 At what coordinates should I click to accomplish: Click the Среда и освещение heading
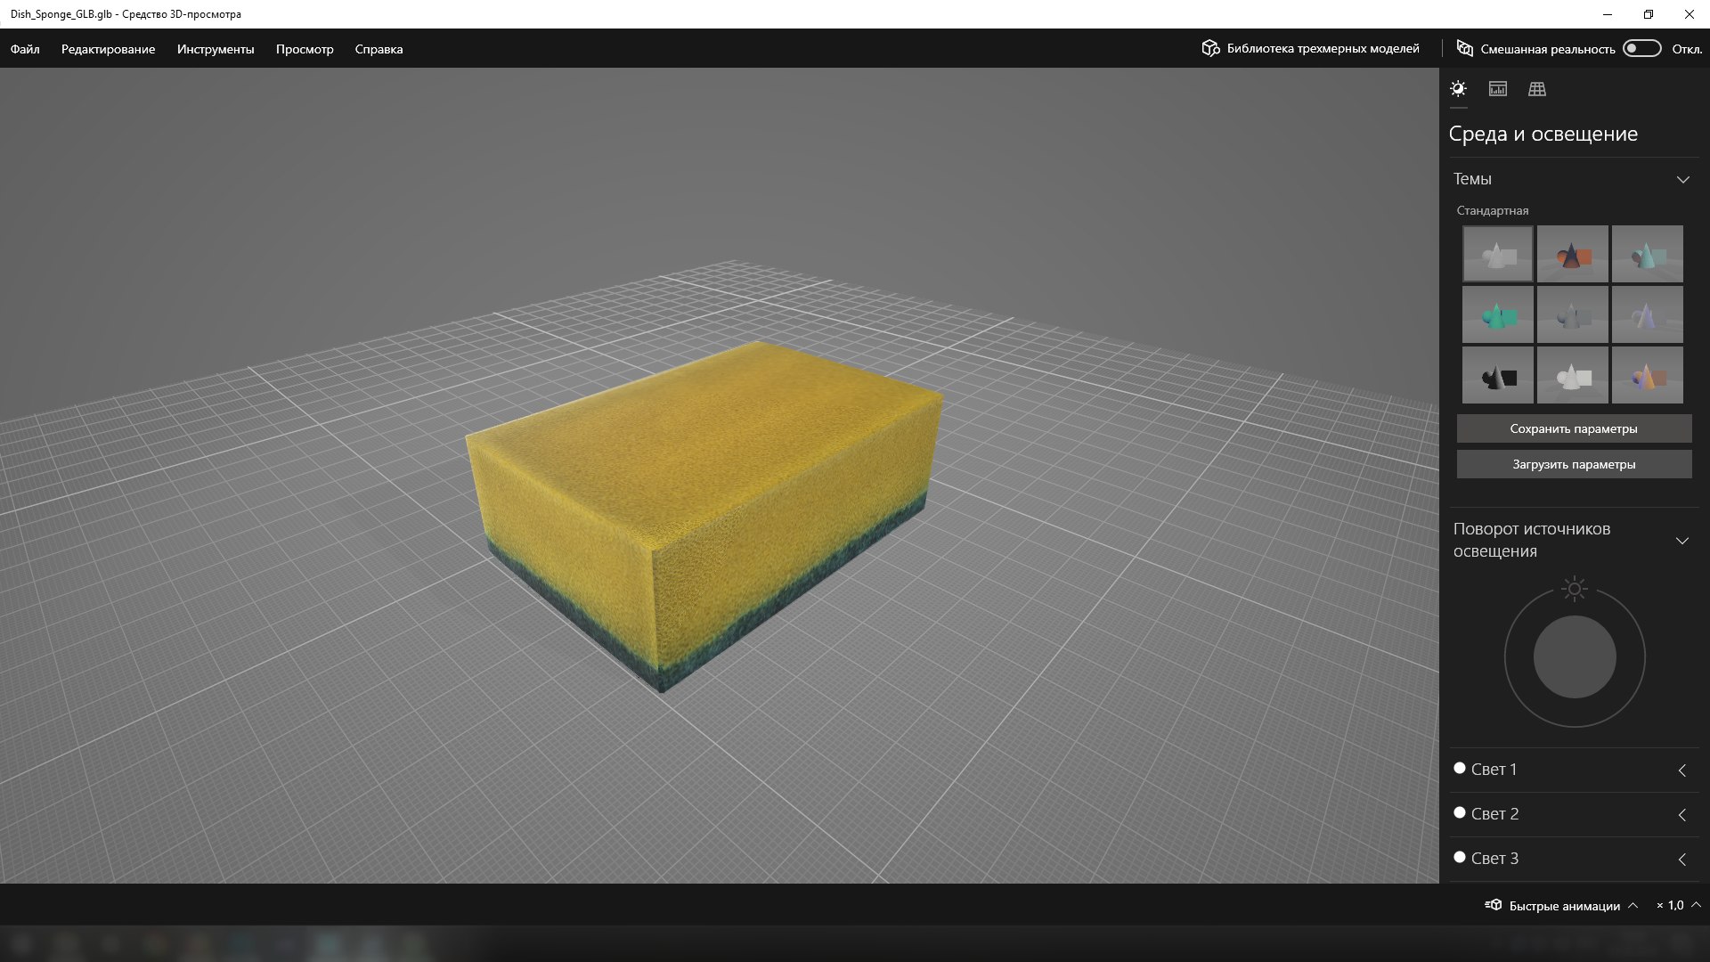1543,134
